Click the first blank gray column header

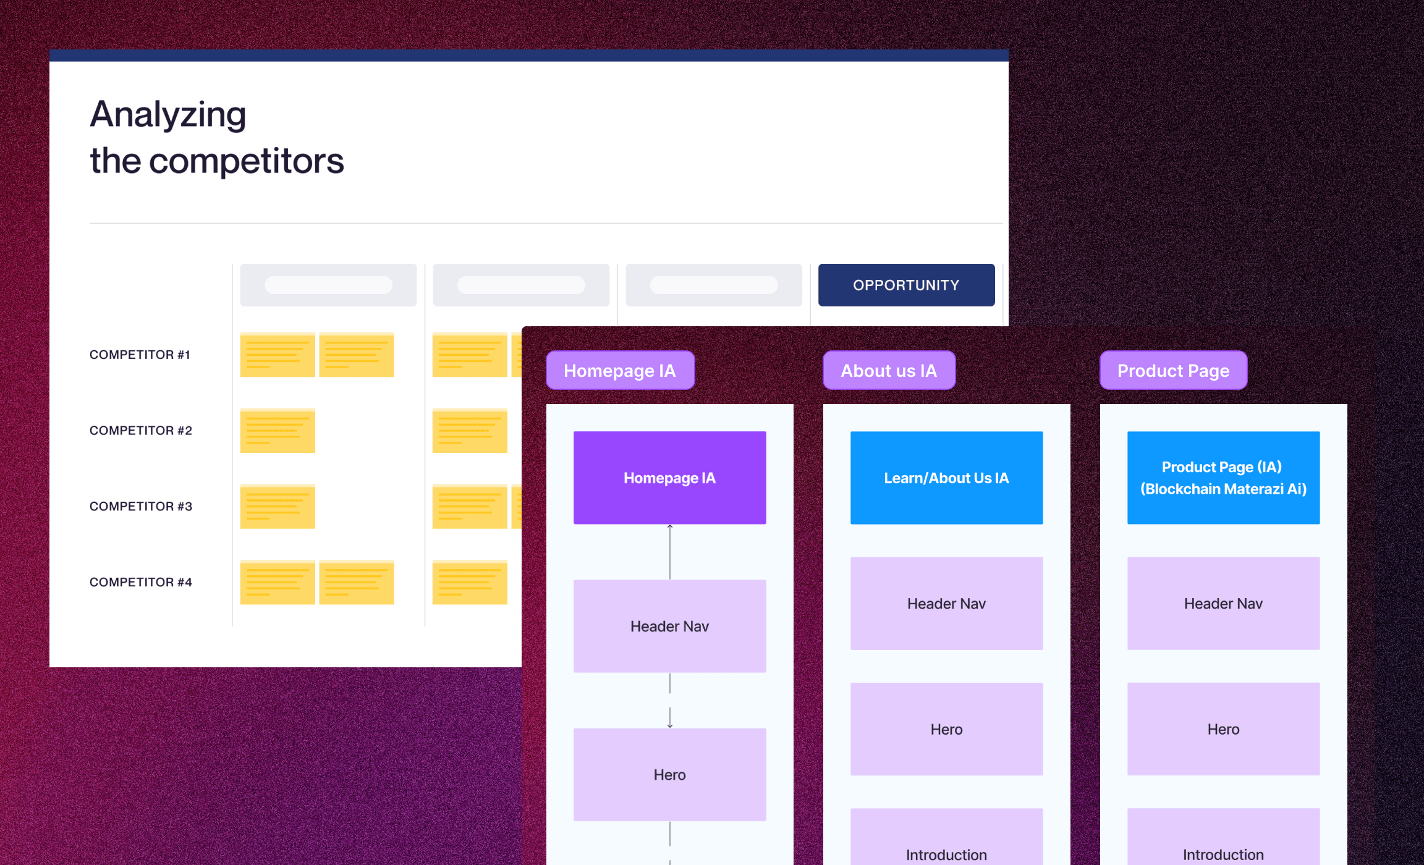coord(328,285)
